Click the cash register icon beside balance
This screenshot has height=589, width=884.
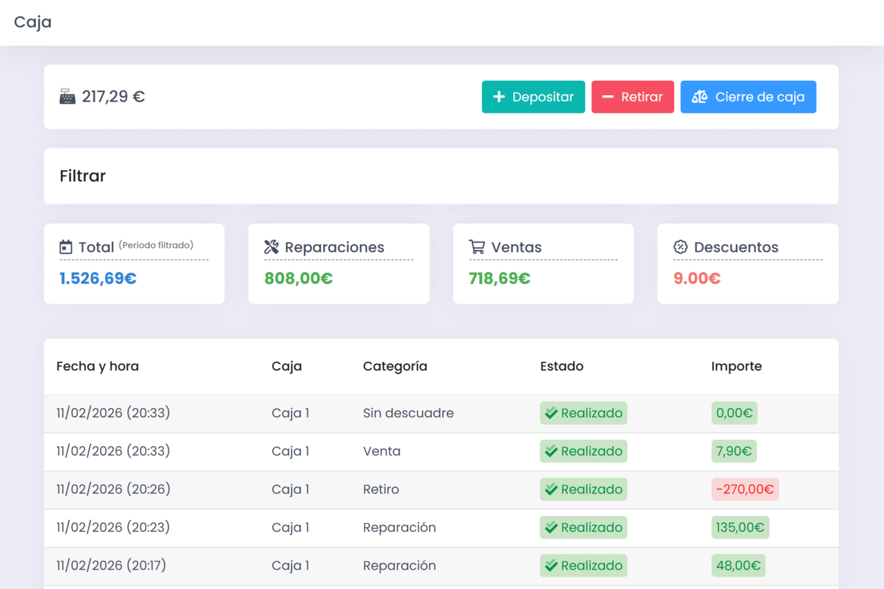[x=67, y=97]
